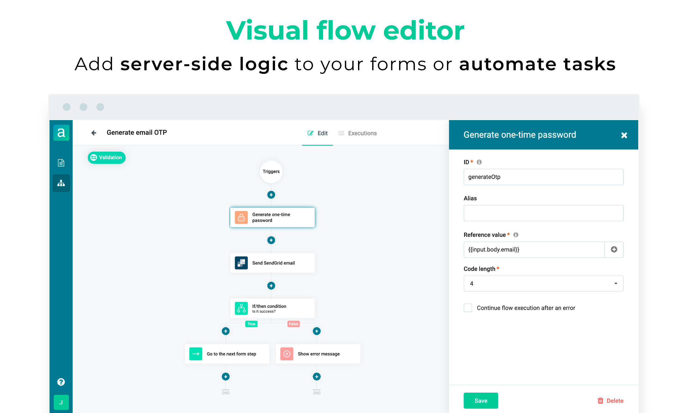The height and width of the screenshot is (413, 691).
Task: Open the forms document icon in sidebar
Action: [61, 163]
